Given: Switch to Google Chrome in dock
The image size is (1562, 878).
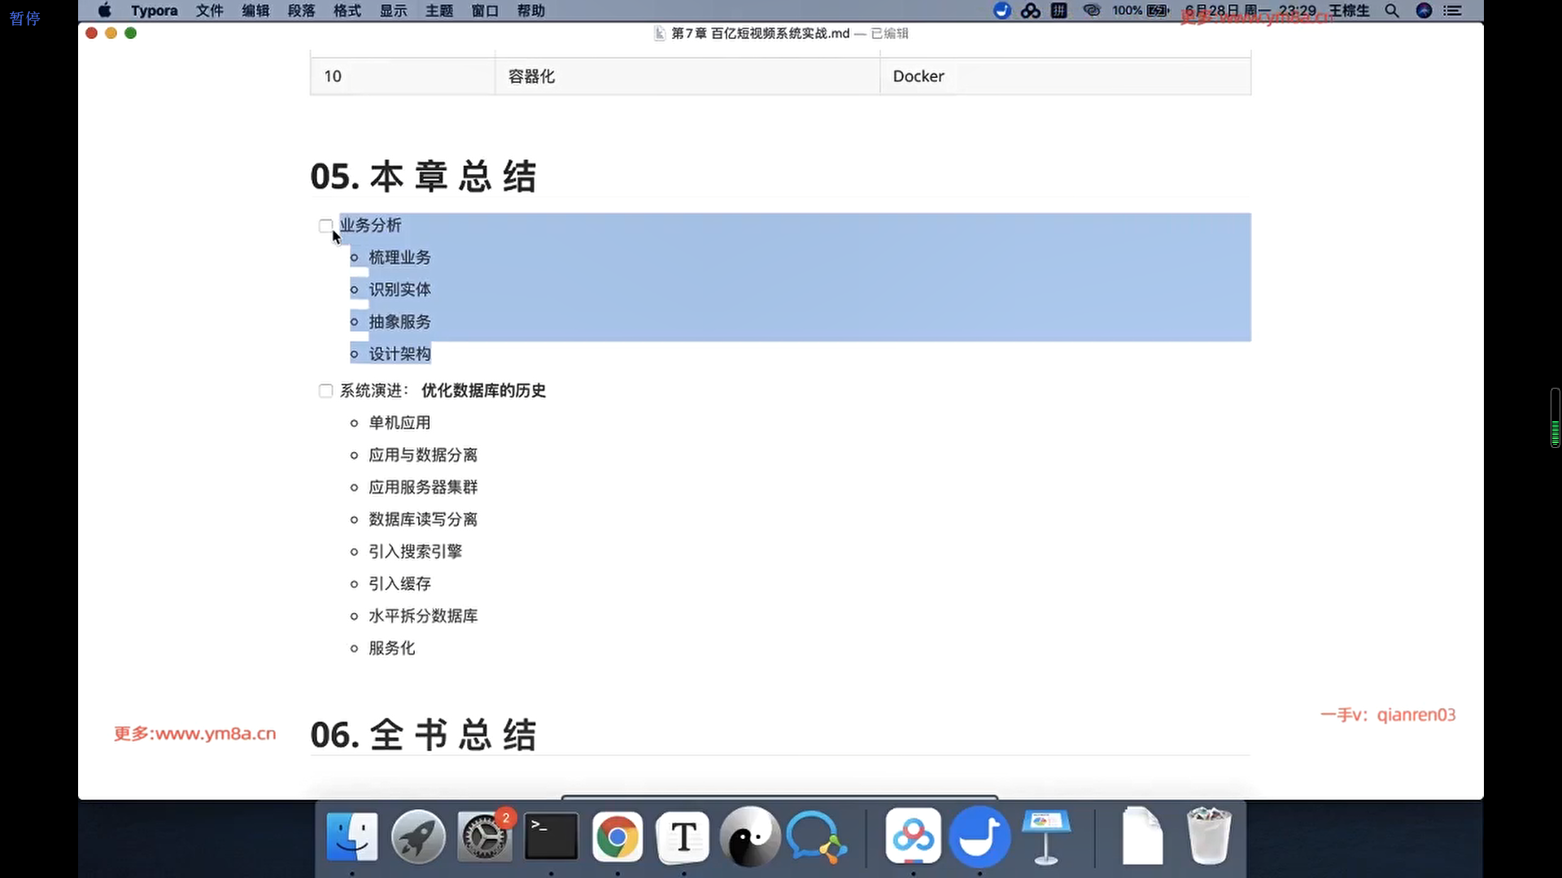Looking at the screenshot, I should [617, 837].
